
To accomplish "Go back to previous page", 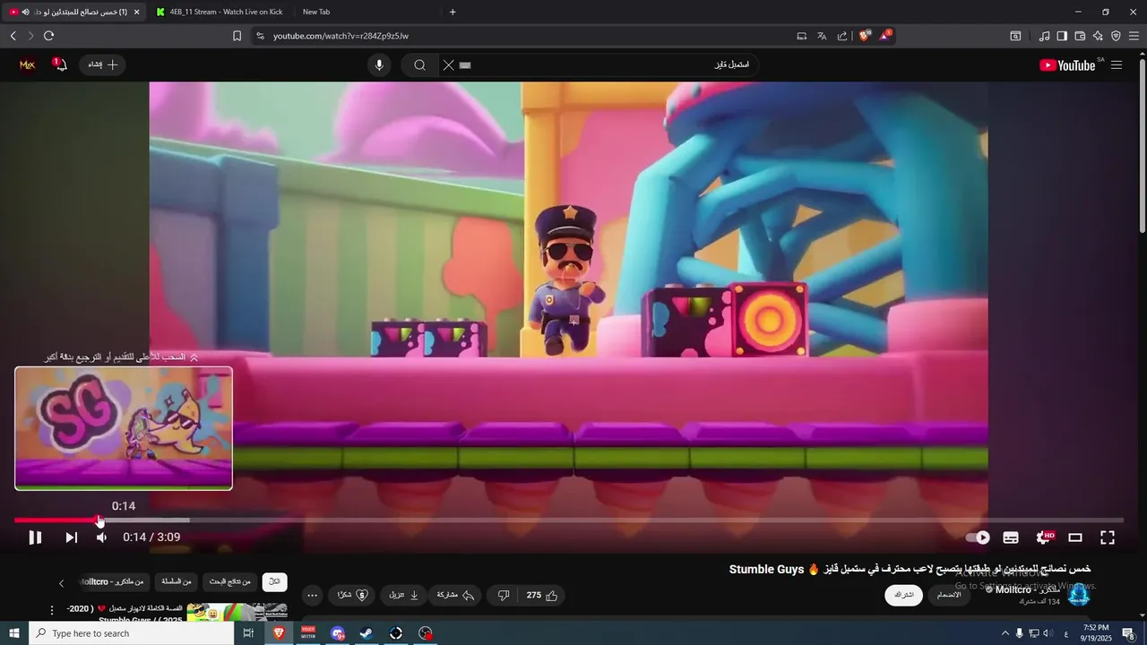I will [x=13, y=36].
